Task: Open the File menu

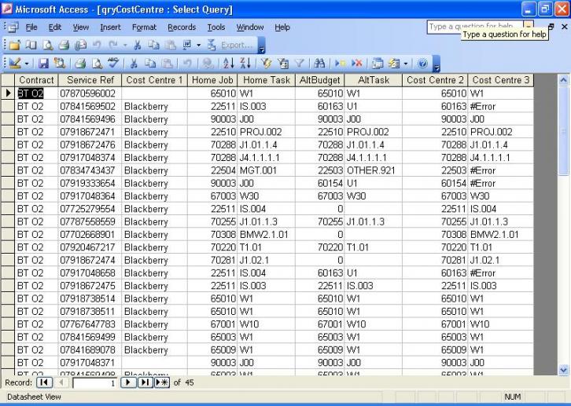Action: click(31, 27)
